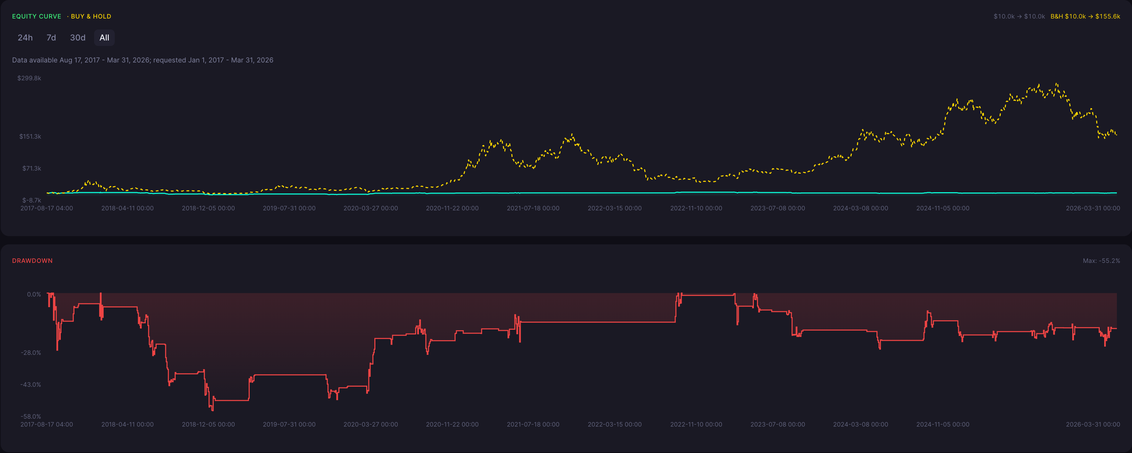Click equity chart date 2022-11-10 00:00

click(x=696, y=209)
